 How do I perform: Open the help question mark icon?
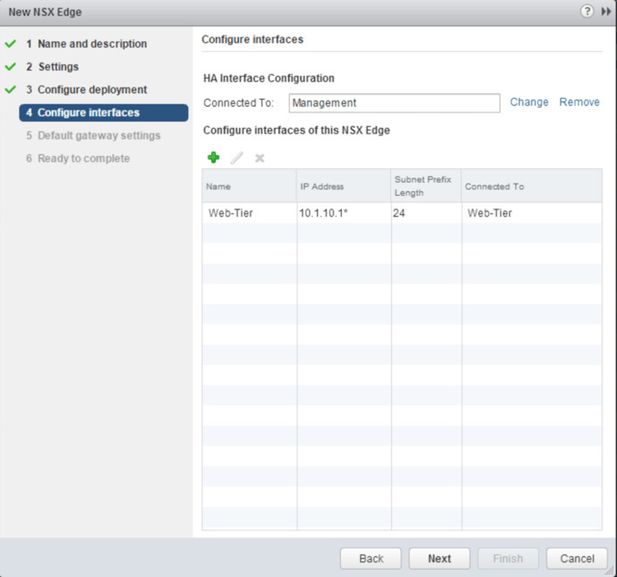[x=586, y=11]
